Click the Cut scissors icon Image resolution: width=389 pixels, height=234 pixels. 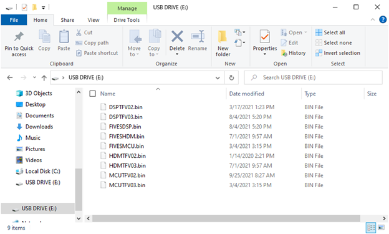(79, 32)
